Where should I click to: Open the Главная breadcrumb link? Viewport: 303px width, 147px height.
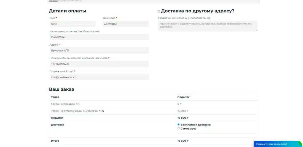point(53,1)
